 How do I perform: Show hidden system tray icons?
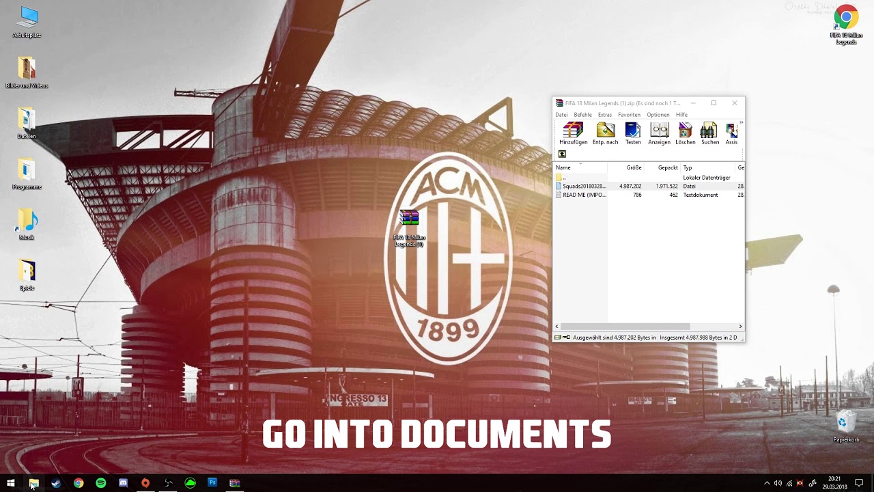tap(766, 483)
